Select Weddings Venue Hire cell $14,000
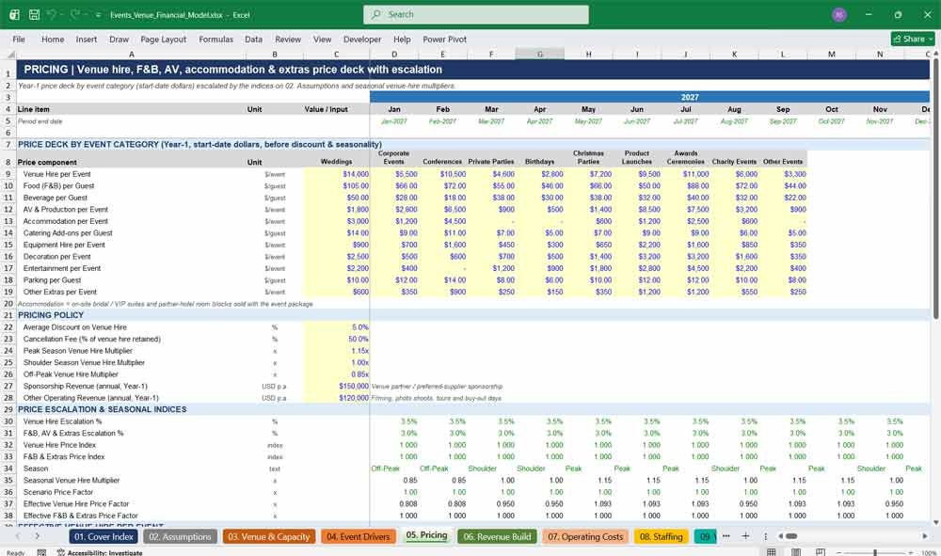This screenshot has height=556, width=941. (x=337, y=174)
